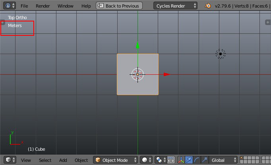Screen dimensions: 271x165
Task: Click the Verts:8 statistic in header
Action: (242, 6)
